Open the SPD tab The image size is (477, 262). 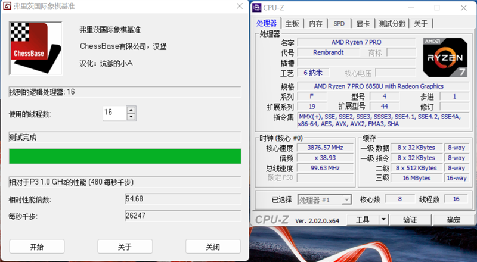[339, 23]
